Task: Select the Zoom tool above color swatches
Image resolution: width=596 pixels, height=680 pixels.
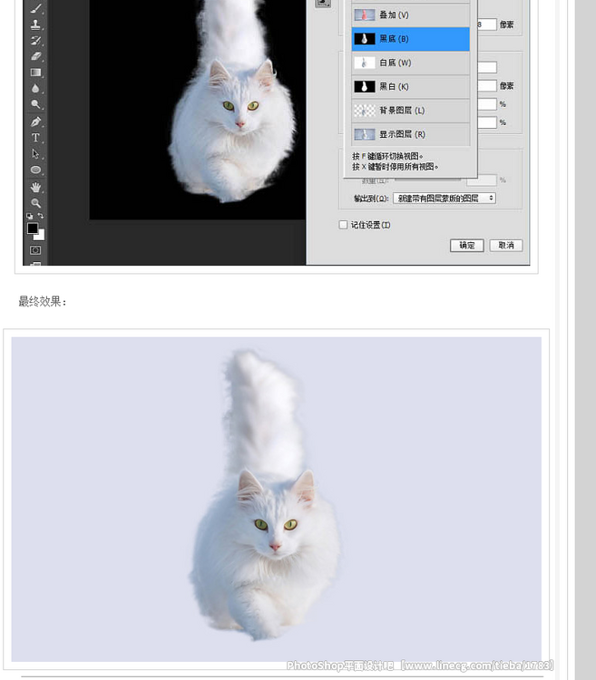Action: pyautogui.click(x=36, y=203)
